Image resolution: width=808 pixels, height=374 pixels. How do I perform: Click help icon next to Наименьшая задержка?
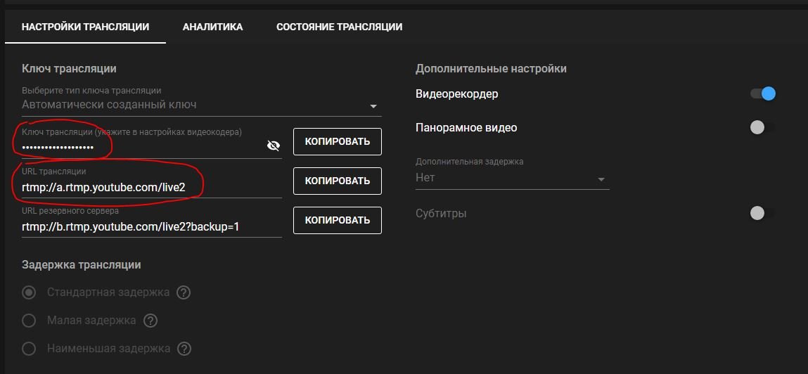[x=184, y=348]
